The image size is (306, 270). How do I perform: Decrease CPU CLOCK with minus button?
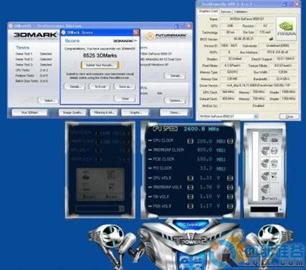(x=190, y=141)
